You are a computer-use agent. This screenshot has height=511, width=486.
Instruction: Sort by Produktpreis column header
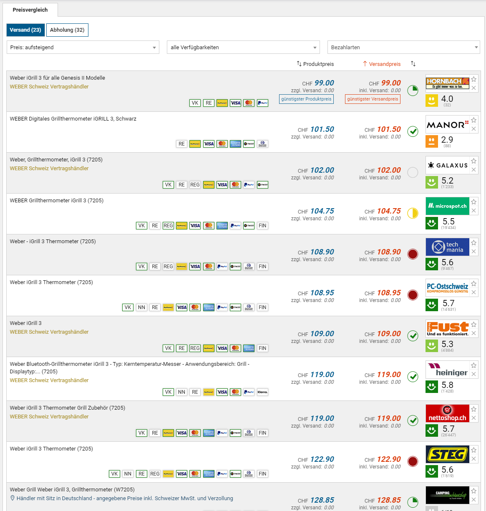[x=315, y=64]
